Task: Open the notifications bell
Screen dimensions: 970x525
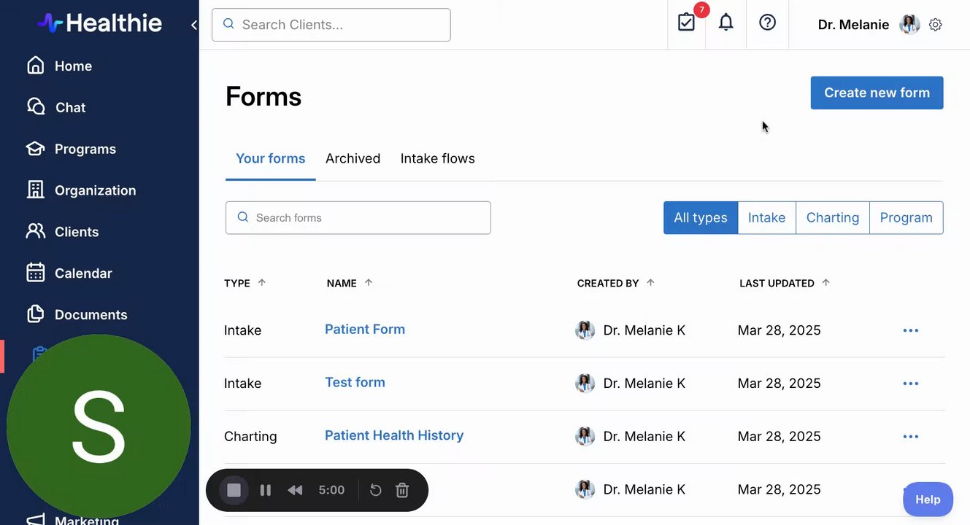Action: [725, 23]
